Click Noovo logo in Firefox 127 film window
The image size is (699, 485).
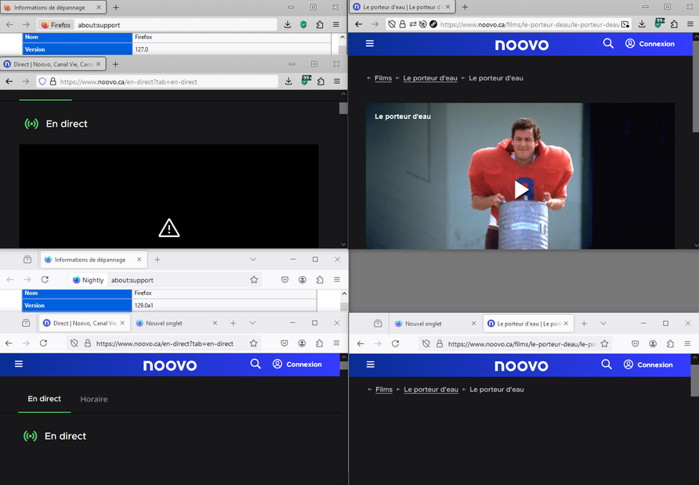click(x=522, y=45)
